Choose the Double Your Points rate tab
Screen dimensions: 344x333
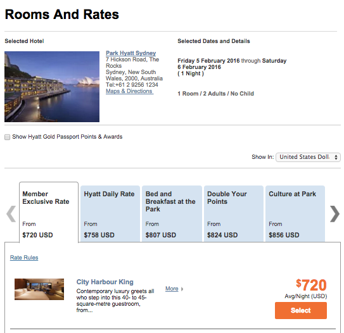click(x=234, y=214)
